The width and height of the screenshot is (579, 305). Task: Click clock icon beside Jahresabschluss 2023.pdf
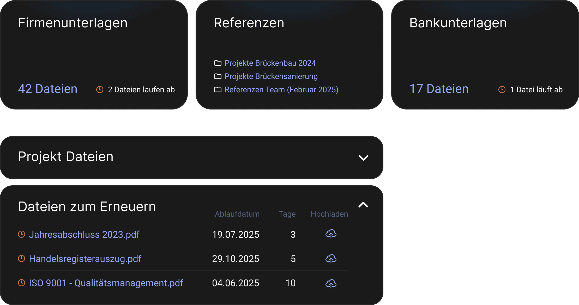click(21, 234)
